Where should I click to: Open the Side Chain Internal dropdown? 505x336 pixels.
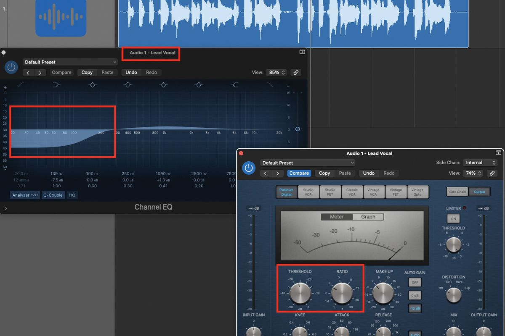(480, 163)
